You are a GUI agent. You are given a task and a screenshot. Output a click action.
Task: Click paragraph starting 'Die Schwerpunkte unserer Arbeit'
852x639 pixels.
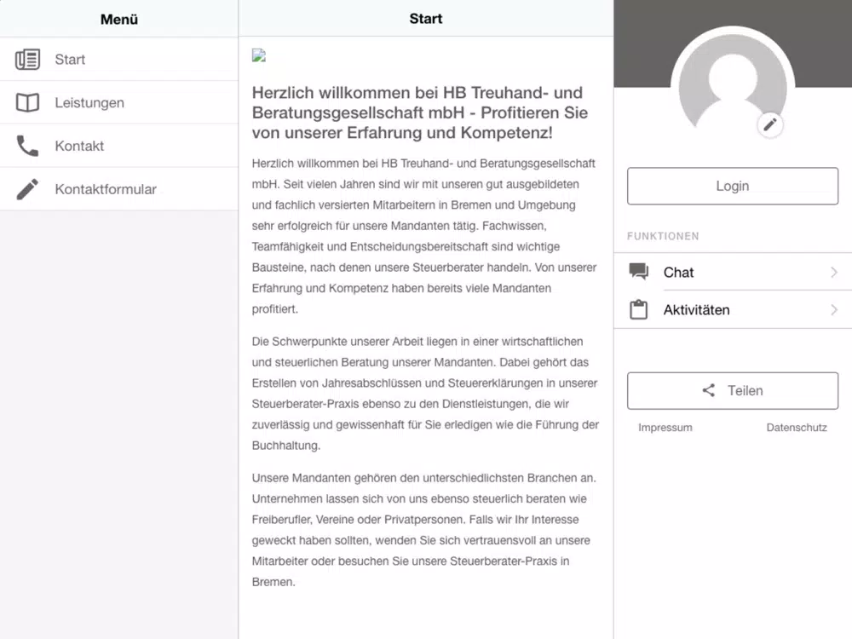(425, 394)
